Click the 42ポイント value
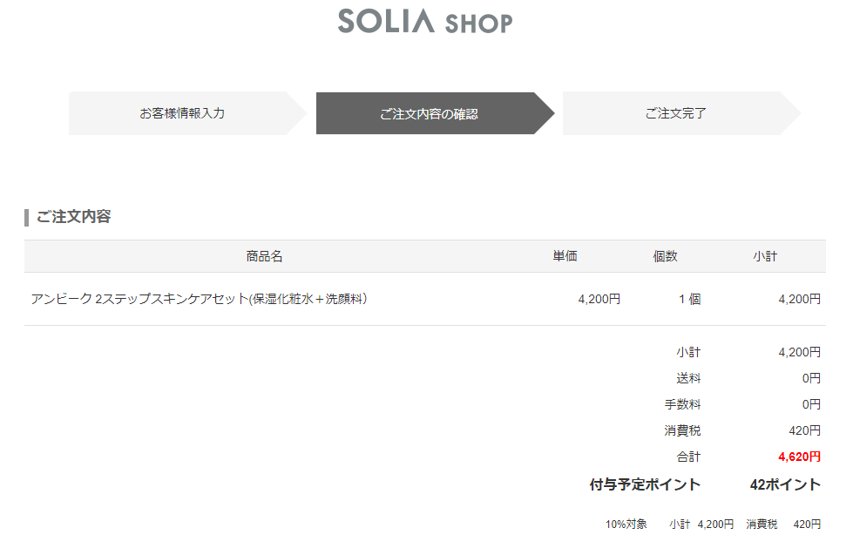Viewport: 853px width, 555px height. tap(785, 484)
